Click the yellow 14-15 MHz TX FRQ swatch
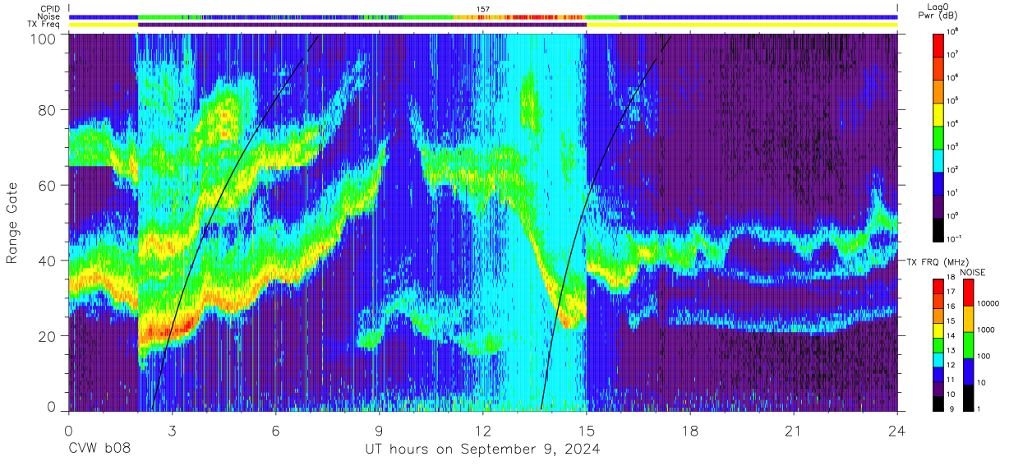1009x466 pixels. click(x=938, y=330)
